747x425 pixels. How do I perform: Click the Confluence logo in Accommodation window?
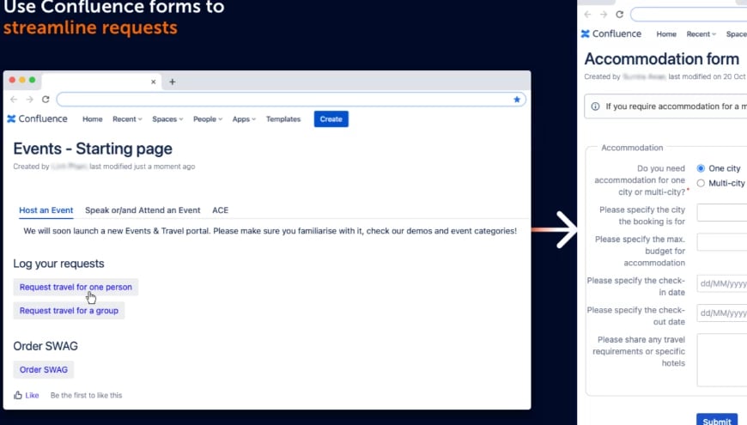(x=611, y=33)
